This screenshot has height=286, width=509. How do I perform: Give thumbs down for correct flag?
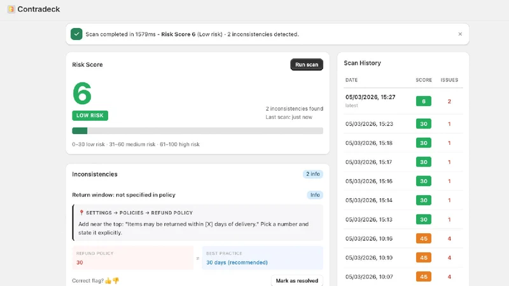point(116,280)
